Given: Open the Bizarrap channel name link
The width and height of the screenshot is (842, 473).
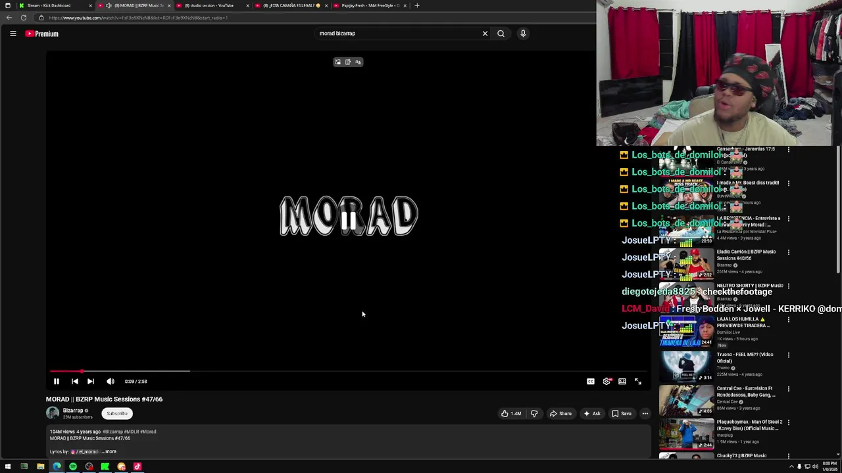Looking at the screenshot, I should pyautogui.click(x=73, y=411).
